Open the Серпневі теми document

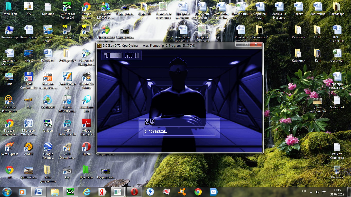pos(260,11)
